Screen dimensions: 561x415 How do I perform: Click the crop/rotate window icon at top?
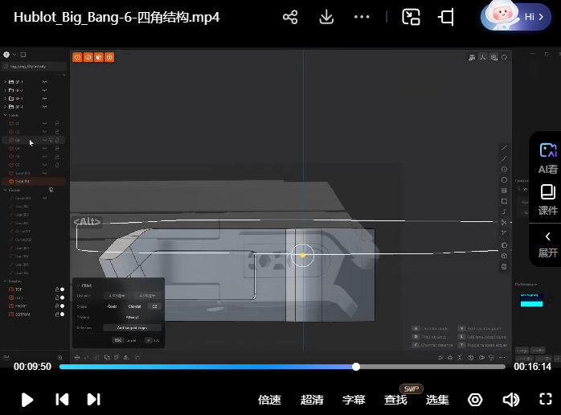click(446, 17)
